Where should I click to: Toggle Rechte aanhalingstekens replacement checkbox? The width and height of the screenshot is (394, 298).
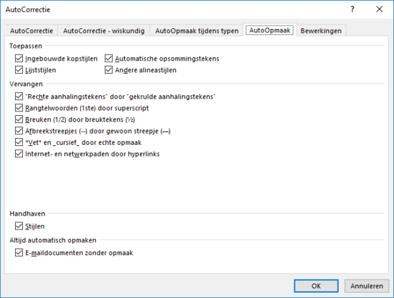tap(19, 97)
